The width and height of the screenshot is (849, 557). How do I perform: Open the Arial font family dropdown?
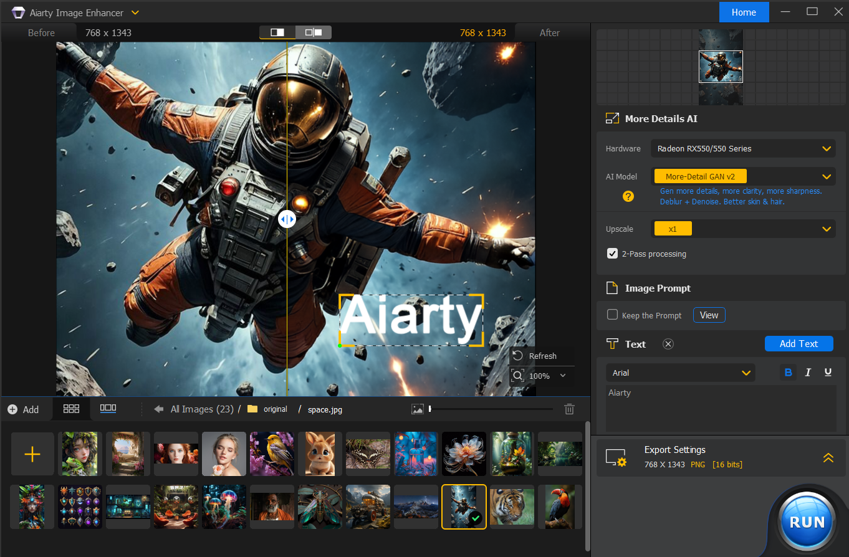(680, 372)
